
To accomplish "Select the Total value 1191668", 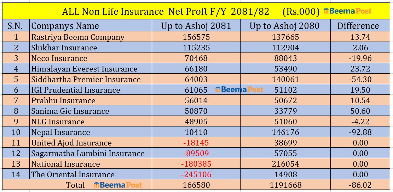I will point(284,185).
